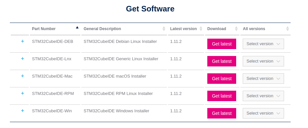
Task: Open Select version dropdown for STM32CubeIDE-Lnx
Action: click(263, 61)
